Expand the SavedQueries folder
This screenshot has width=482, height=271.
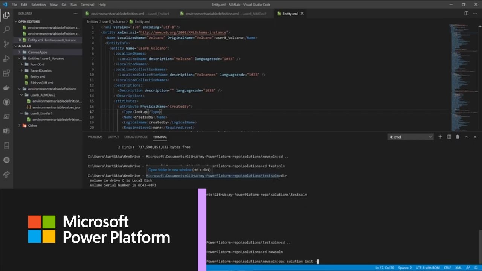point(48,70)
